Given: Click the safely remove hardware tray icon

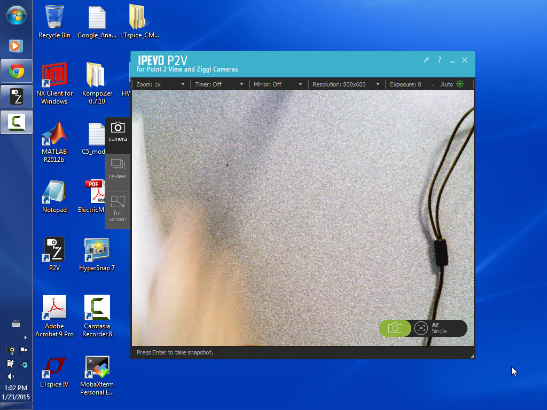Looking at the screenshot, I should [x=11, y=364].
